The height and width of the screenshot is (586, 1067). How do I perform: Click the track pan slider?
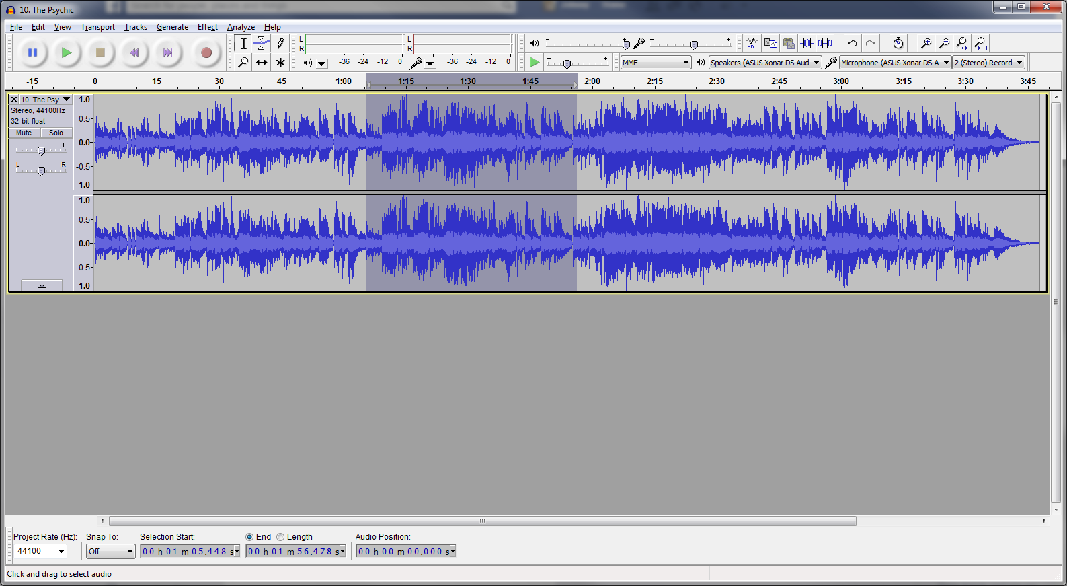tap(41, 171)
